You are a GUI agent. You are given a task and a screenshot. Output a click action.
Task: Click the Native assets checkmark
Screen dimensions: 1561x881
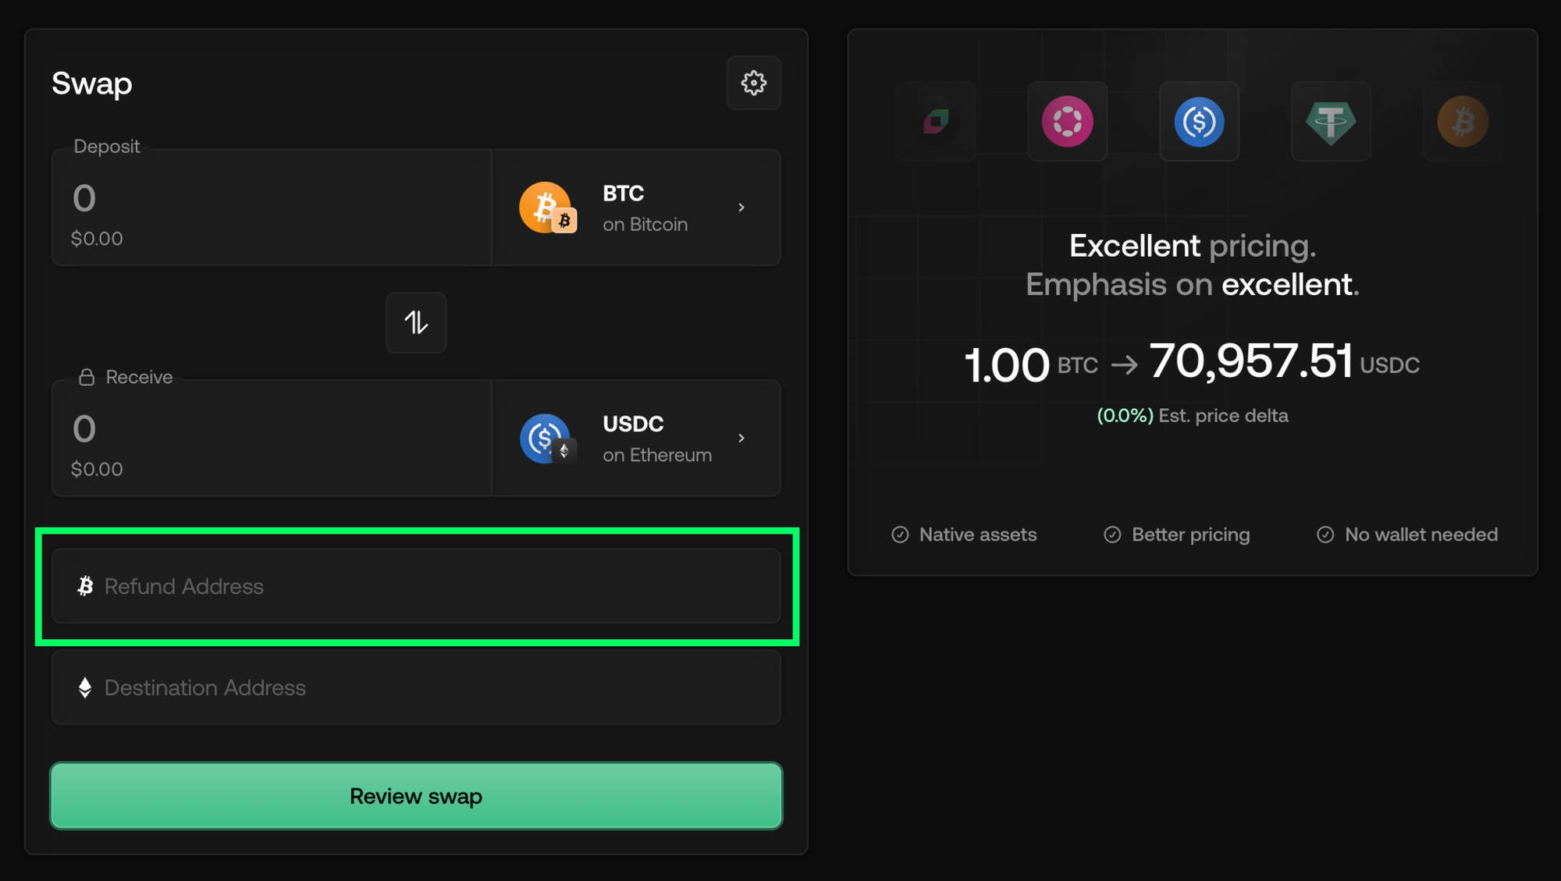900,535
